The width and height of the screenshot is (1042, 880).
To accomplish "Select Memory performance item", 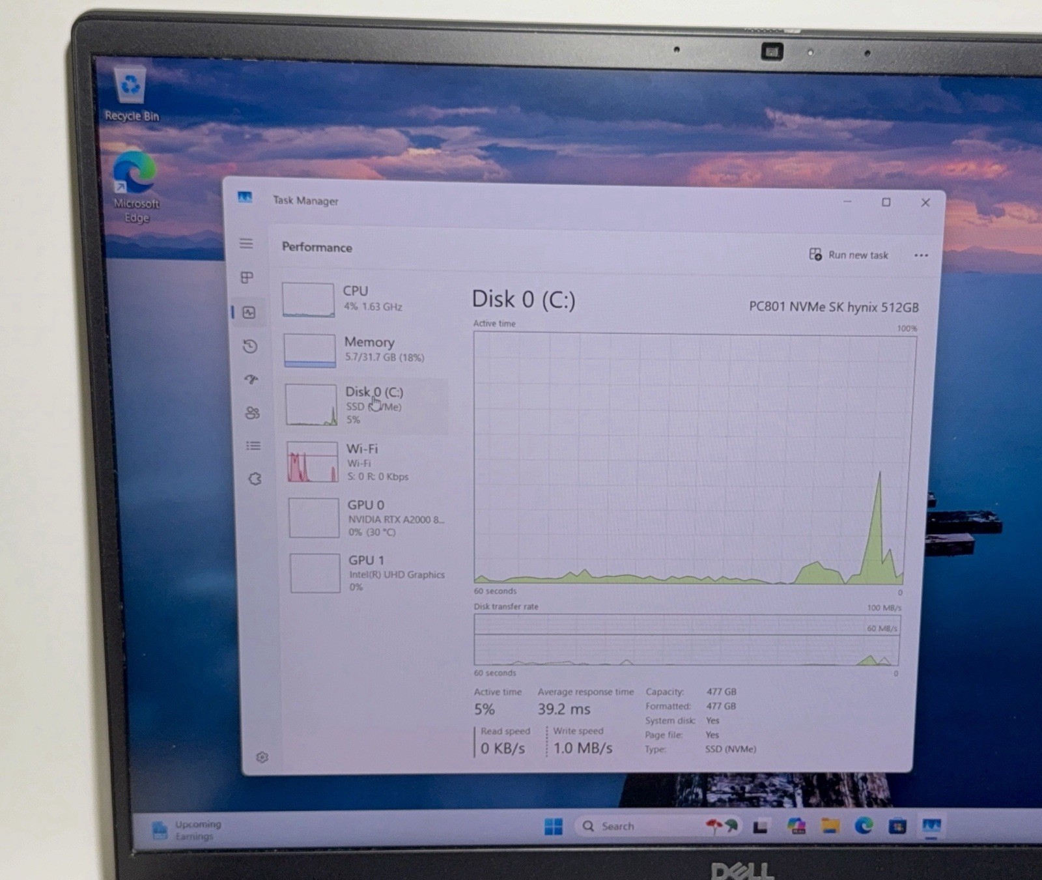I will point(365,350).
